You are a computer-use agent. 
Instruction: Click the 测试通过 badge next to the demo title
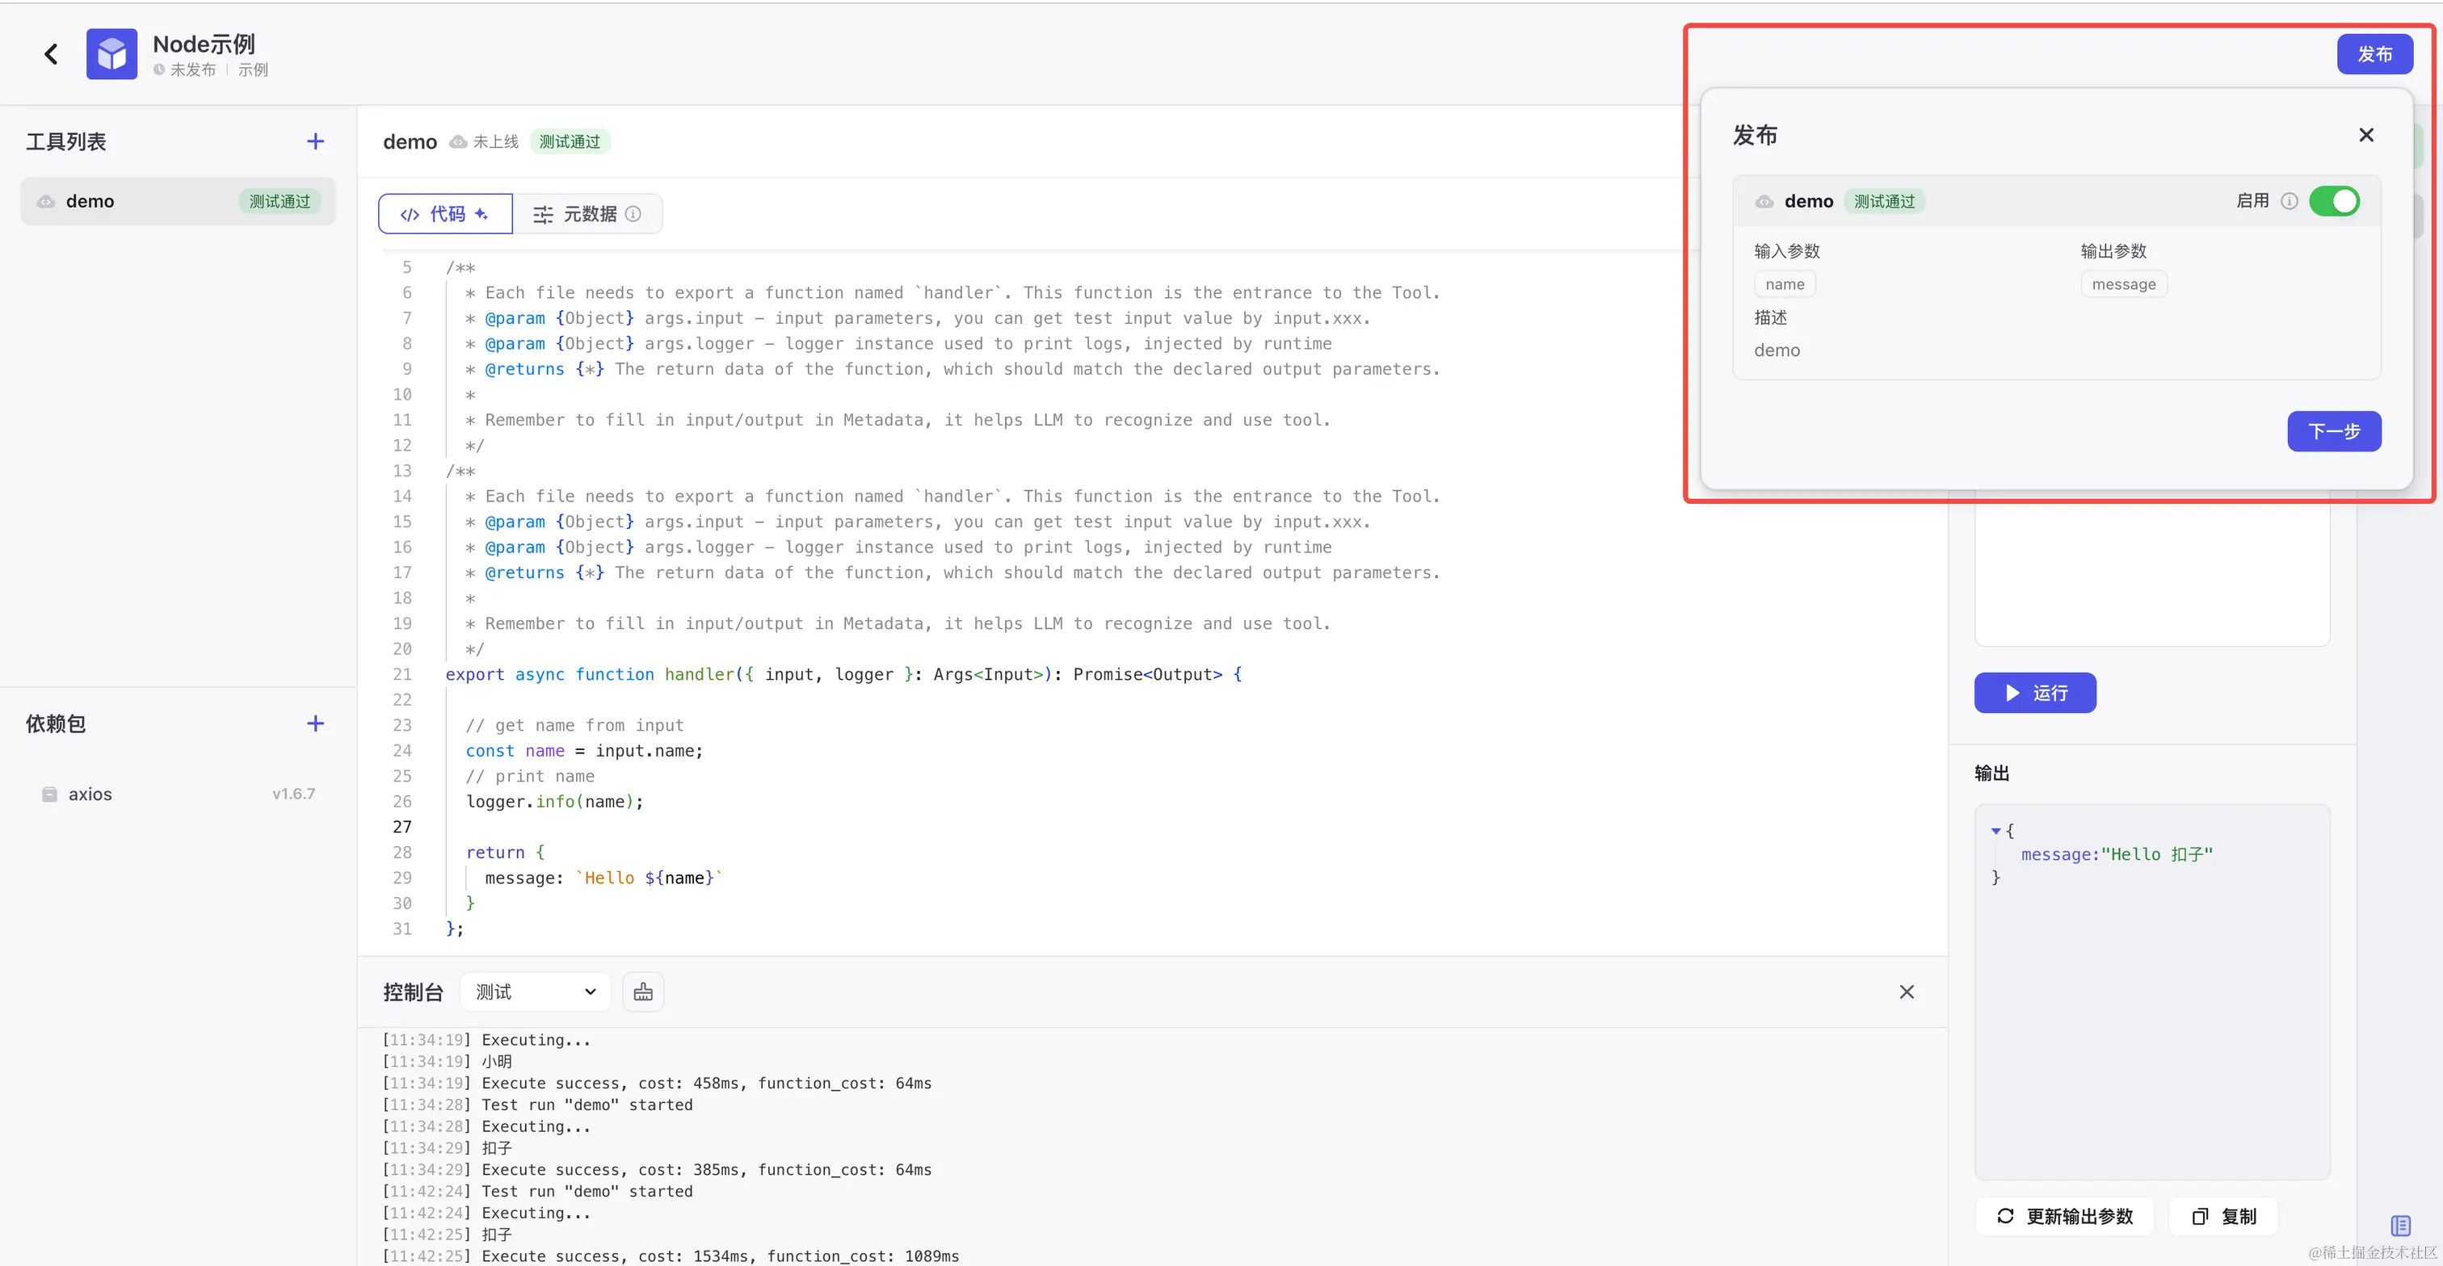pyautogui.click(x=570, y=142)
